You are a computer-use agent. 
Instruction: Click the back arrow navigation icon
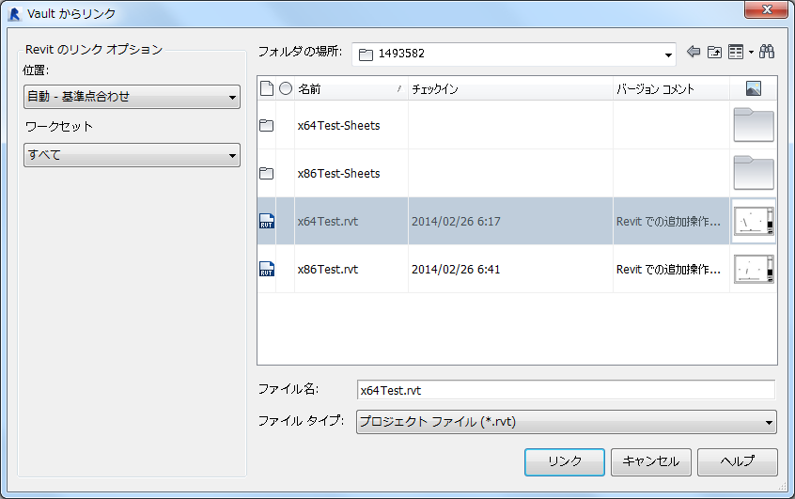(694, 52)
